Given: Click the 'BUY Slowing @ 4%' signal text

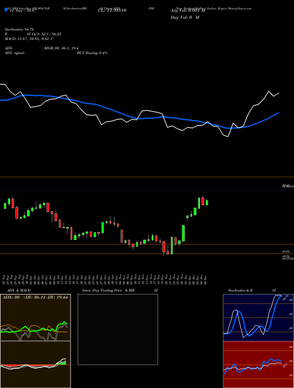Looking at the screenshot, I should pos(92,53).
